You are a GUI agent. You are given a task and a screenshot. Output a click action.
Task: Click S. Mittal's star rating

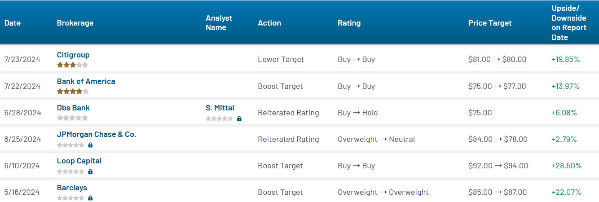click(x=220, y=119)
